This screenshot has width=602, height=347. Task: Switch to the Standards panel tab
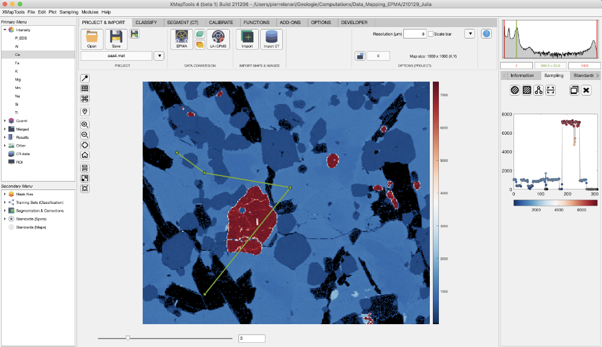pos(583,76)
